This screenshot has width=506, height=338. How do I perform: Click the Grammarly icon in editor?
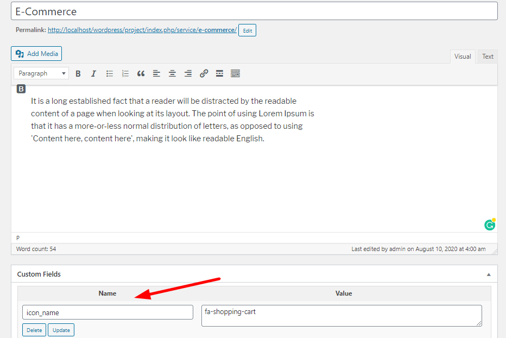[490, 224]
